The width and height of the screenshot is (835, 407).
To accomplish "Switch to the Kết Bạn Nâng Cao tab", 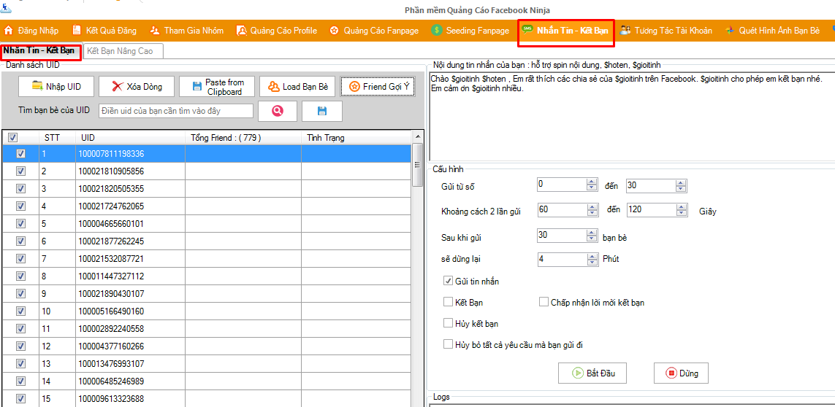I will pos(123,51).
